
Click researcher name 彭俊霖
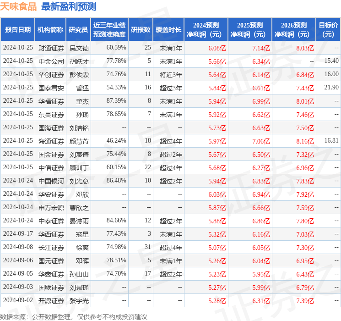(x=79, y=75)
